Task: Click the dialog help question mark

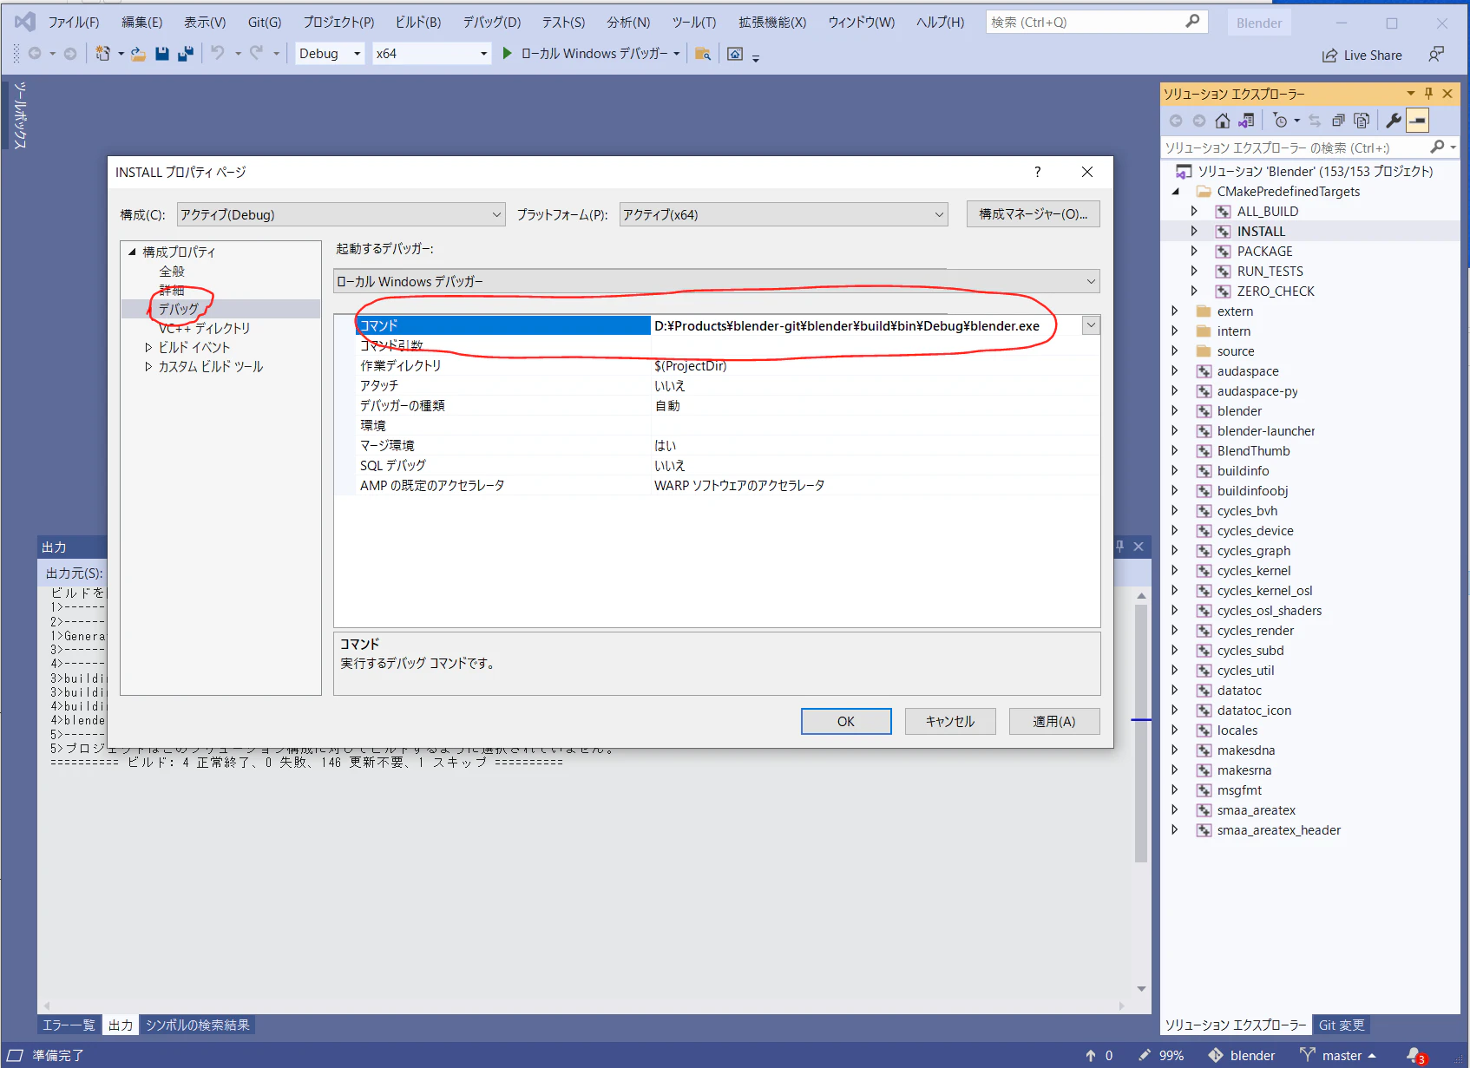Action: 1037,172
